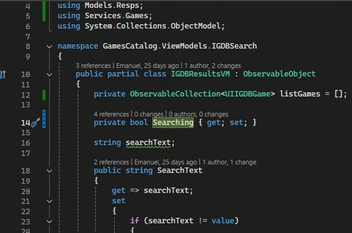Collapse the set accessor at line 21
The height and width of the screenshot is (233, 352).
point(49,201)
